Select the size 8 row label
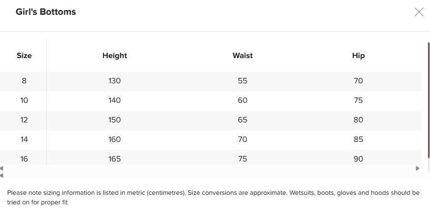The image size is (430, 211). click(24, 81)
